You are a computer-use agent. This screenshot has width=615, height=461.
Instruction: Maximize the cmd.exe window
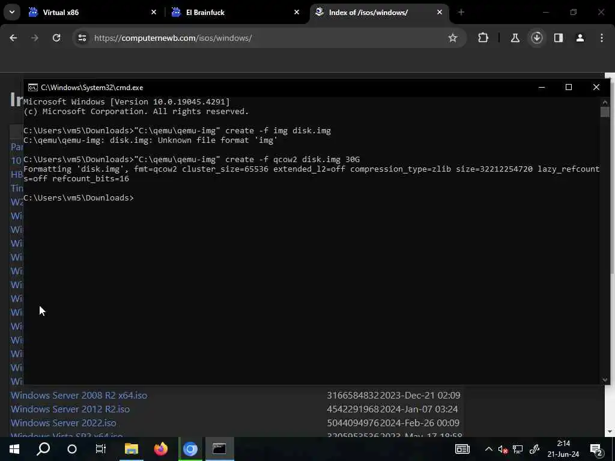(569, 87)
